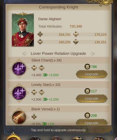Upgrade the Lonely Star skill

(92, 99)
